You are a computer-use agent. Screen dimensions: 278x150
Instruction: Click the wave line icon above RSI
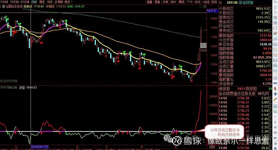275,78
